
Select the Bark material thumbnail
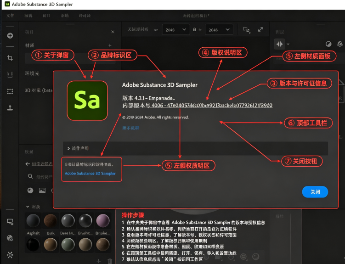51,221
